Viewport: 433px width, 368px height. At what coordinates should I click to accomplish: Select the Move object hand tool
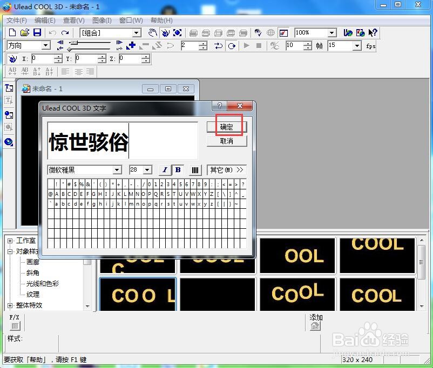pyautogui.click(x=152, y=33)
